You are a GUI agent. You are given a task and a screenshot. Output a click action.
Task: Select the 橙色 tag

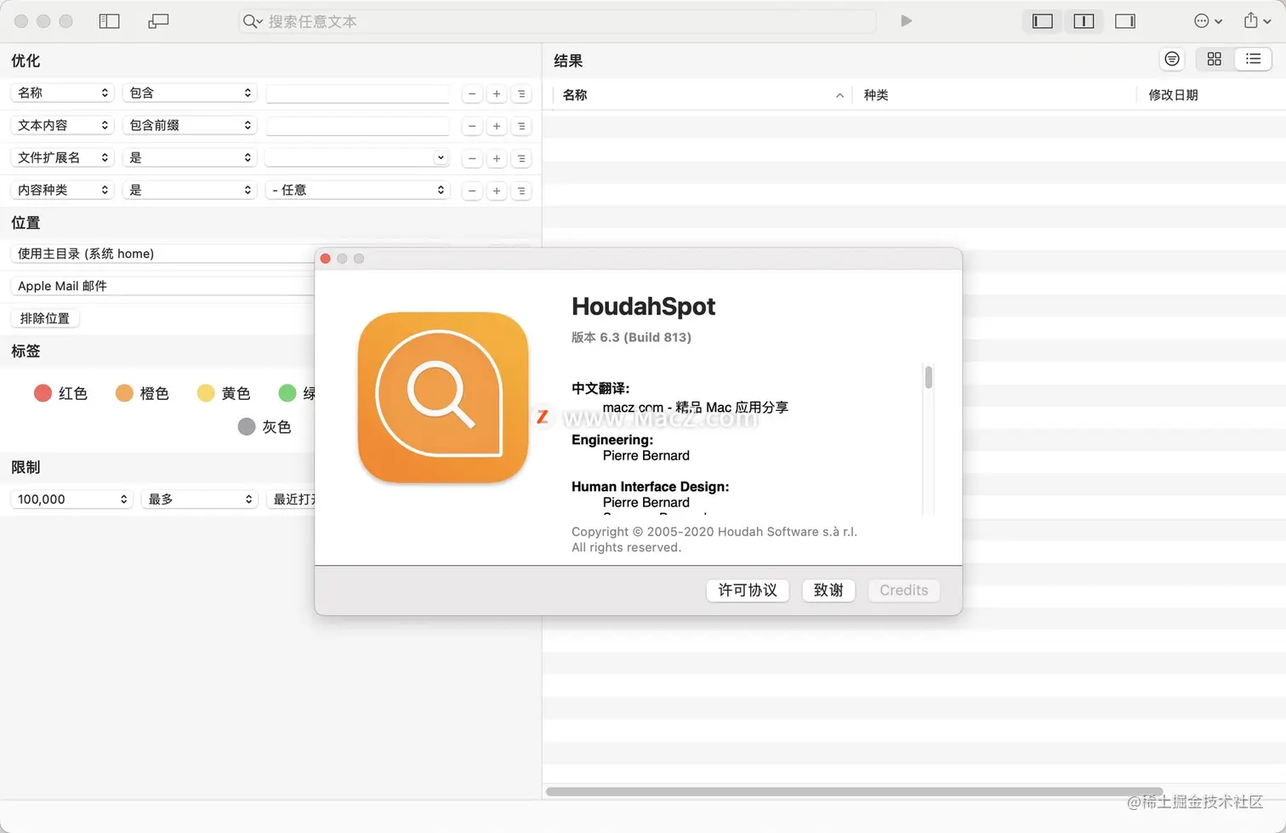coord(142,393)
